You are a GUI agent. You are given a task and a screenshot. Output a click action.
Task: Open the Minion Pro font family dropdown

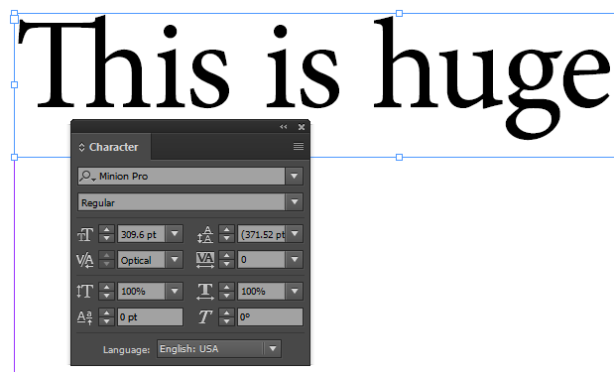(295, 177)
